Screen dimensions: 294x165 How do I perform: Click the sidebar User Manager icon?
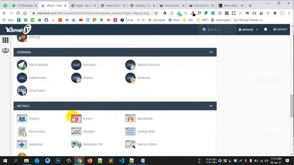(x=6, y=50)
